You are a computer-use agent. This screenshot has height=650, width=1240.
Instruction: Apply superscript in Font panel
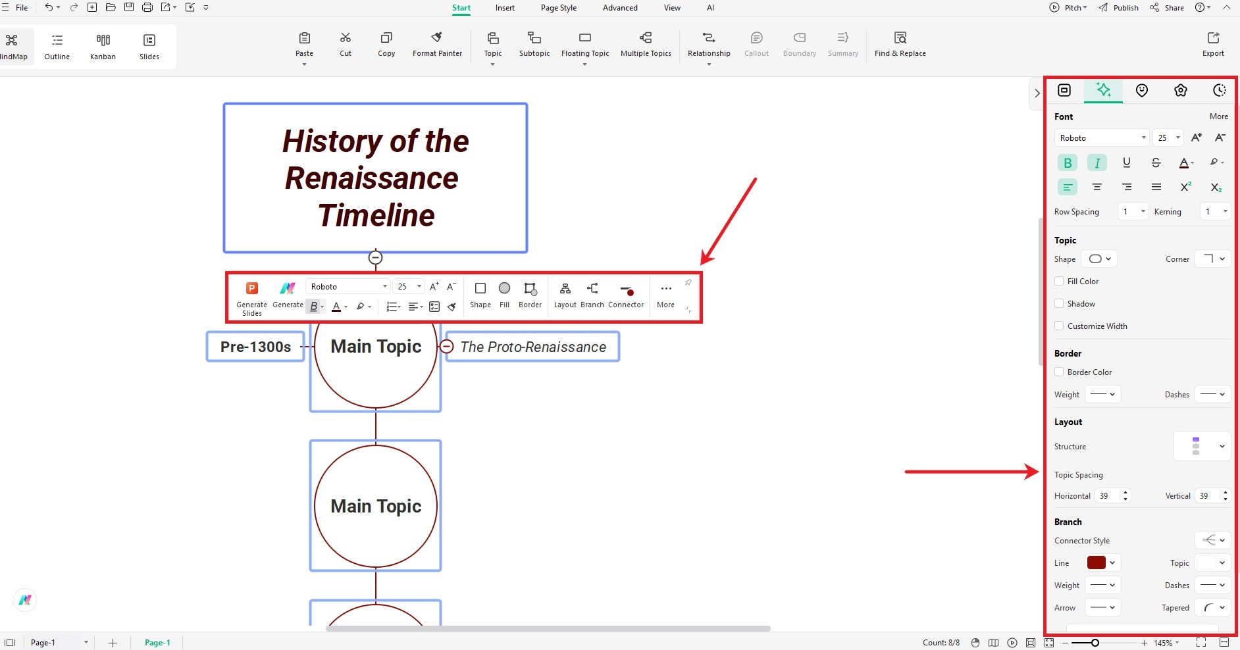1185,187
